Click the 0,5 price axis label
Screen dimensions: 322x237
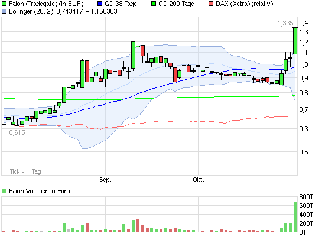(x=304, y=152)
